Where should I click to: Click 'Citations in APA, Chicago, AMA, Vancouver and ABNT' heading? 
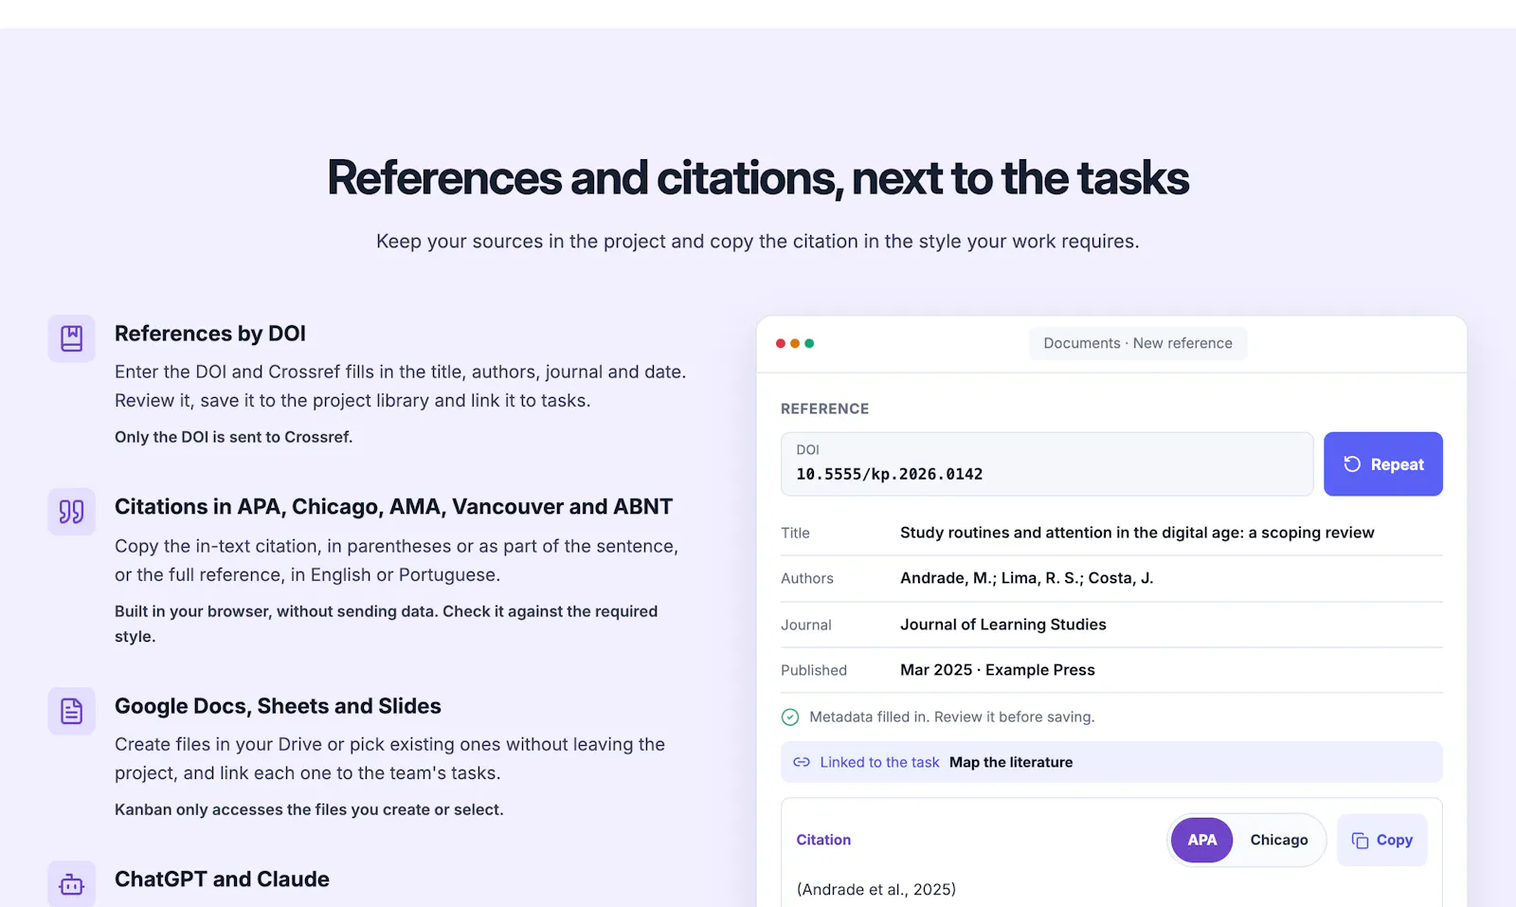tap(394, 507)
